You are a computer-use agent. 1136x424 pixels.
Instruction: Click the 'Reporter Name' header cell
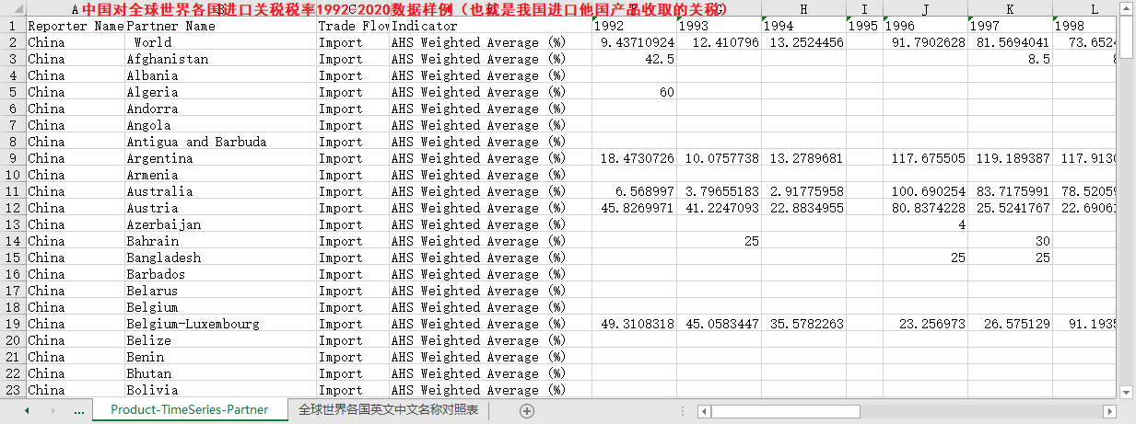click(x=76, y=26)
